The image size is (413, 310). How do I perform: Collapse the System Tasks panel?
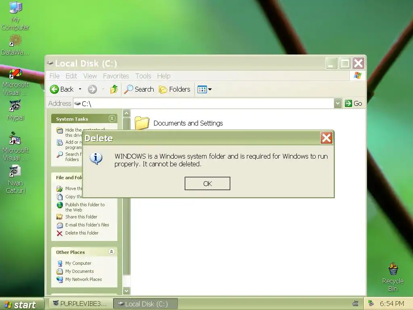click(112, 119)
